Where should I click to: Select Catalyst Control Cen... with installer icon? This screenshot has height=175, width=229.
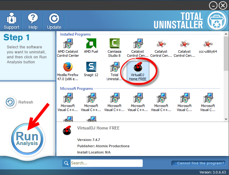[x=138, y=48]
